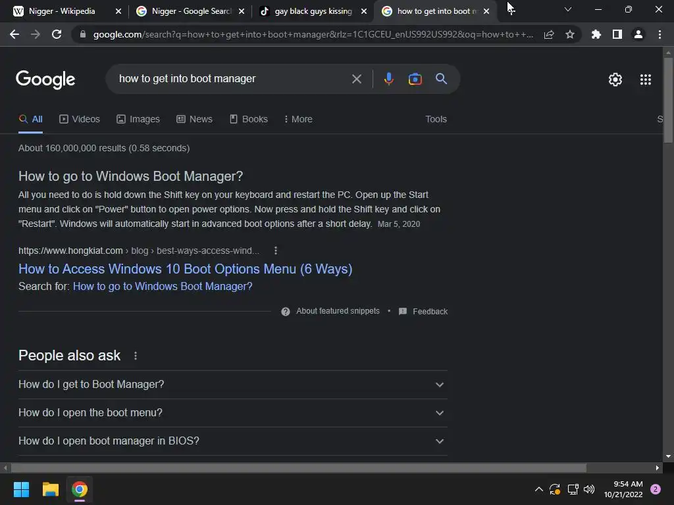
Task: Open About featured snippets link
Action: (338, 311)
